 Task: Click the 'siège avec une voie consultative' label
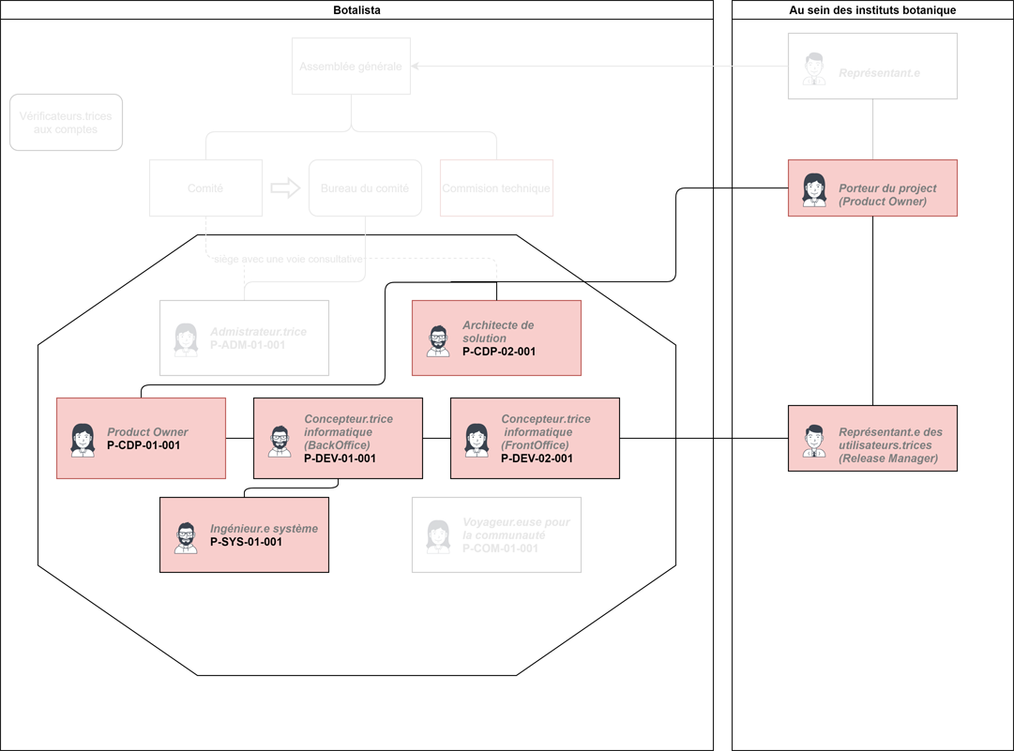(x=288, y=259)
